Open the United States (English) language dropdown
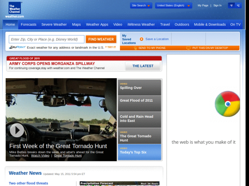This screenshot has width=249, height=186. coord(174,6)
